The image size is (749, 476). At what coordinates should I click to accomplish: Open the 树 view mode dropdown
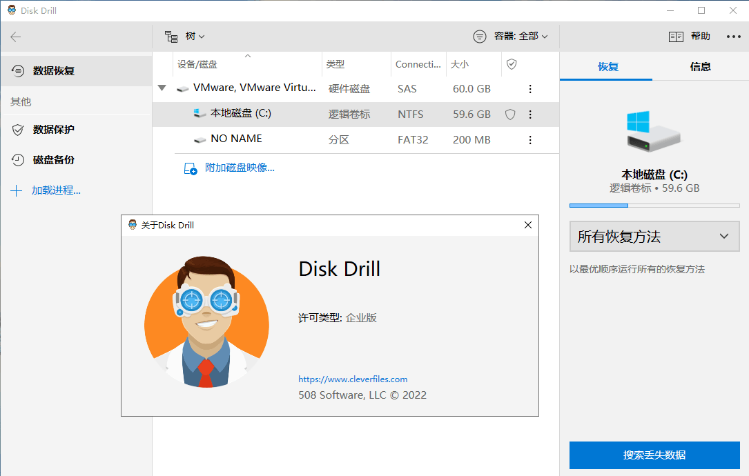pyautogui.click(x=184, y=36)
